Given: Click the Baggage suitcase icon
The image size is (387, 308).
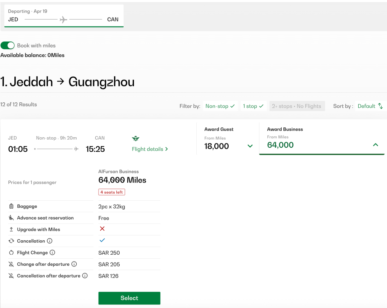Looking at the screenshot, I should (11, 206).
